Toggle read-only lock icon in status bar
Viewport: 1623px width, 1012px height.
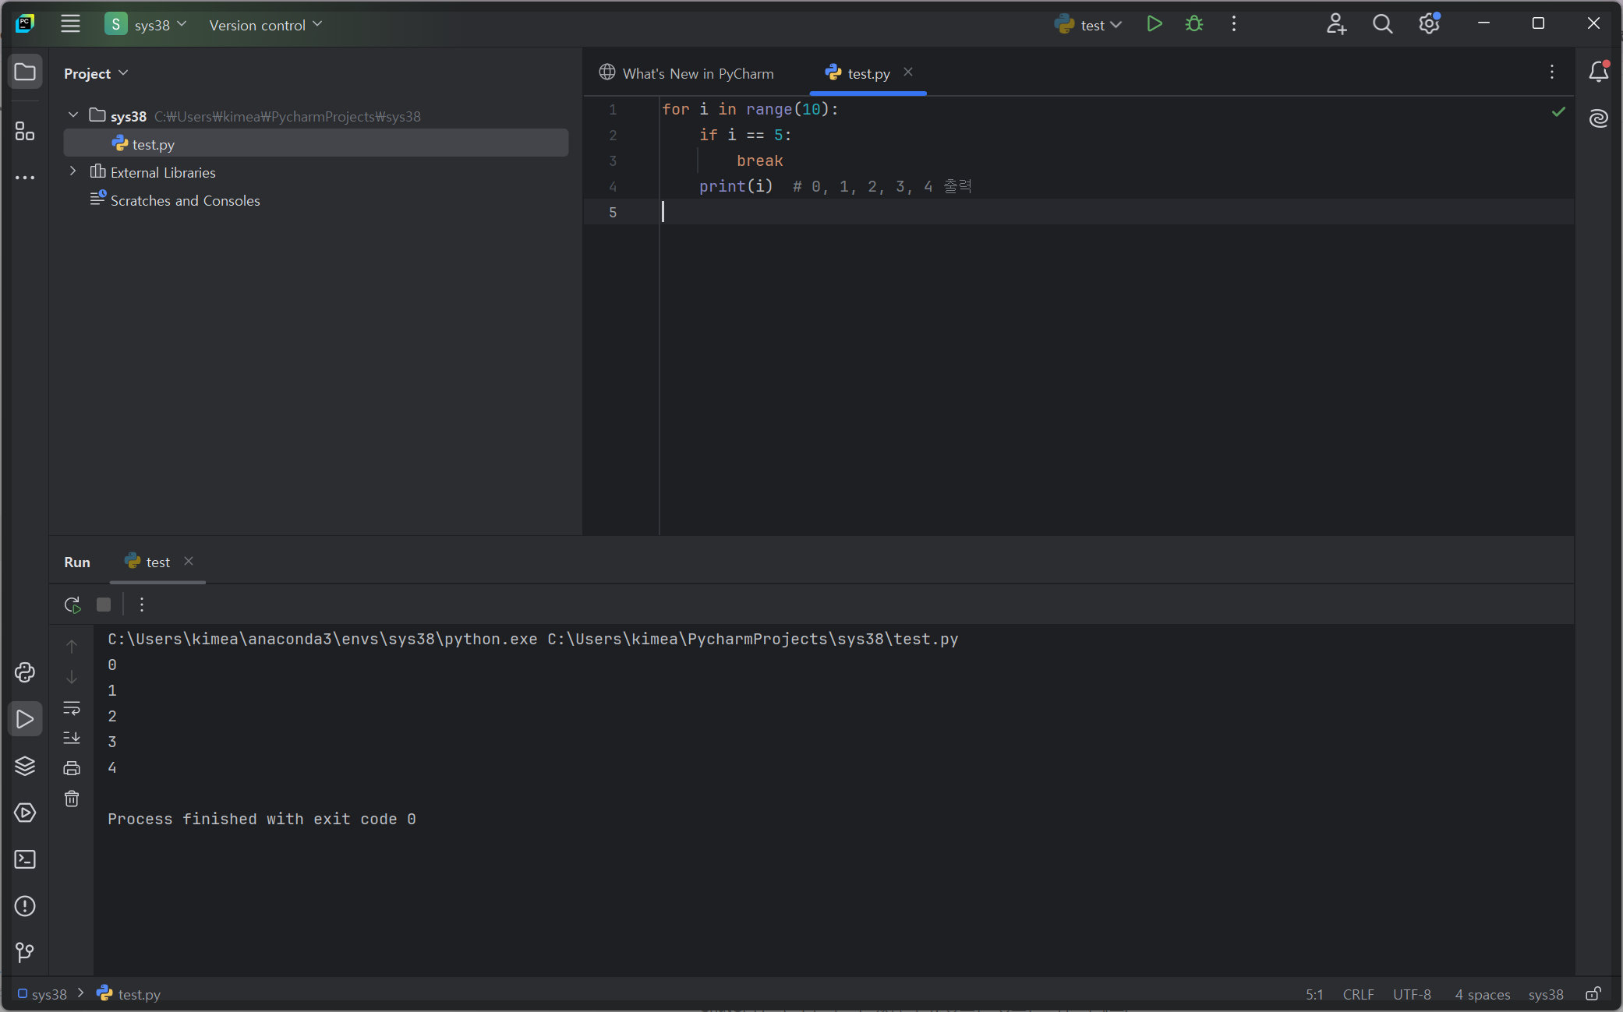[x=1593, y=994]
